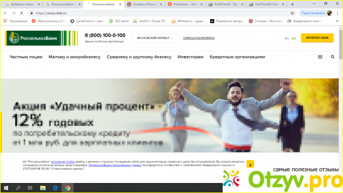Bookmark page with the star icon
The height and width of the screenshot is (193, 343).
pyautogui.click(x=292, y=13)
